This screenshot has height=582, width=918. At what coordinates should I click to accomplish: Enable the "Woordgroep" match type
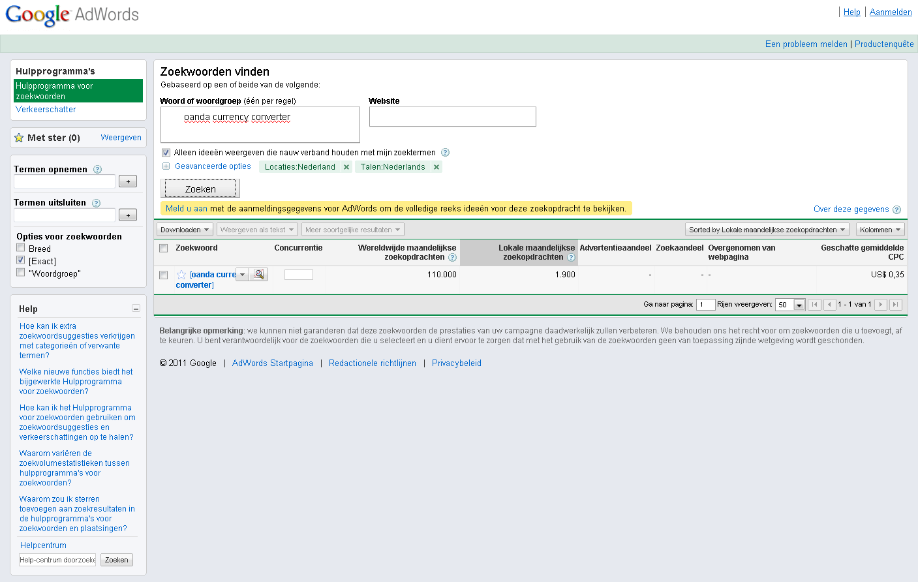[x=21, y=273]
